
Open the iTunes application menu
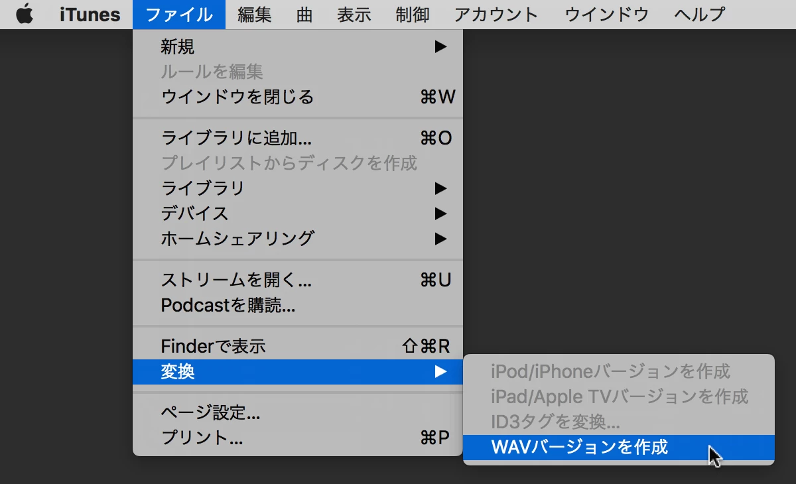[90, 15]
